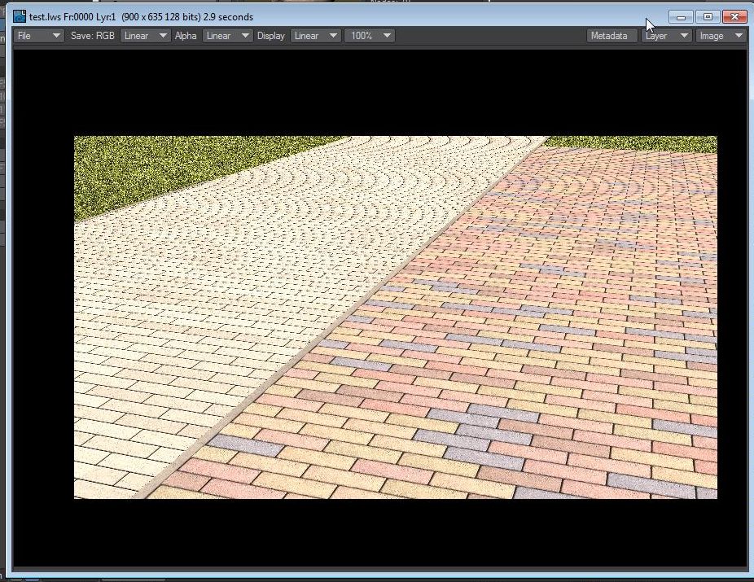Maximize the image viewer window

[708, 16]
